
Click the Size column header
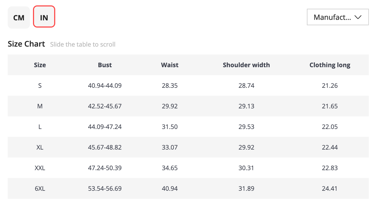[x=40, y=65]
